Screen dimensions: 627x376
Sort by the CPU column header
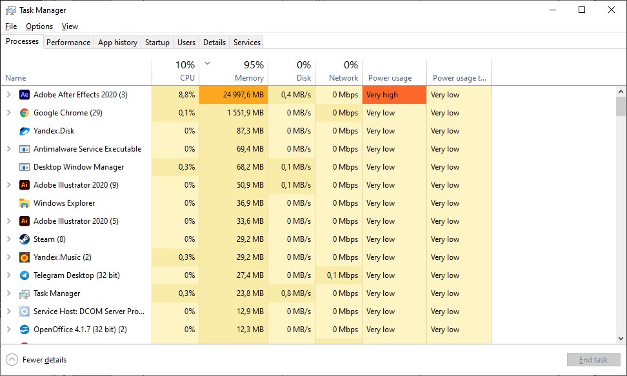[175, 72]
